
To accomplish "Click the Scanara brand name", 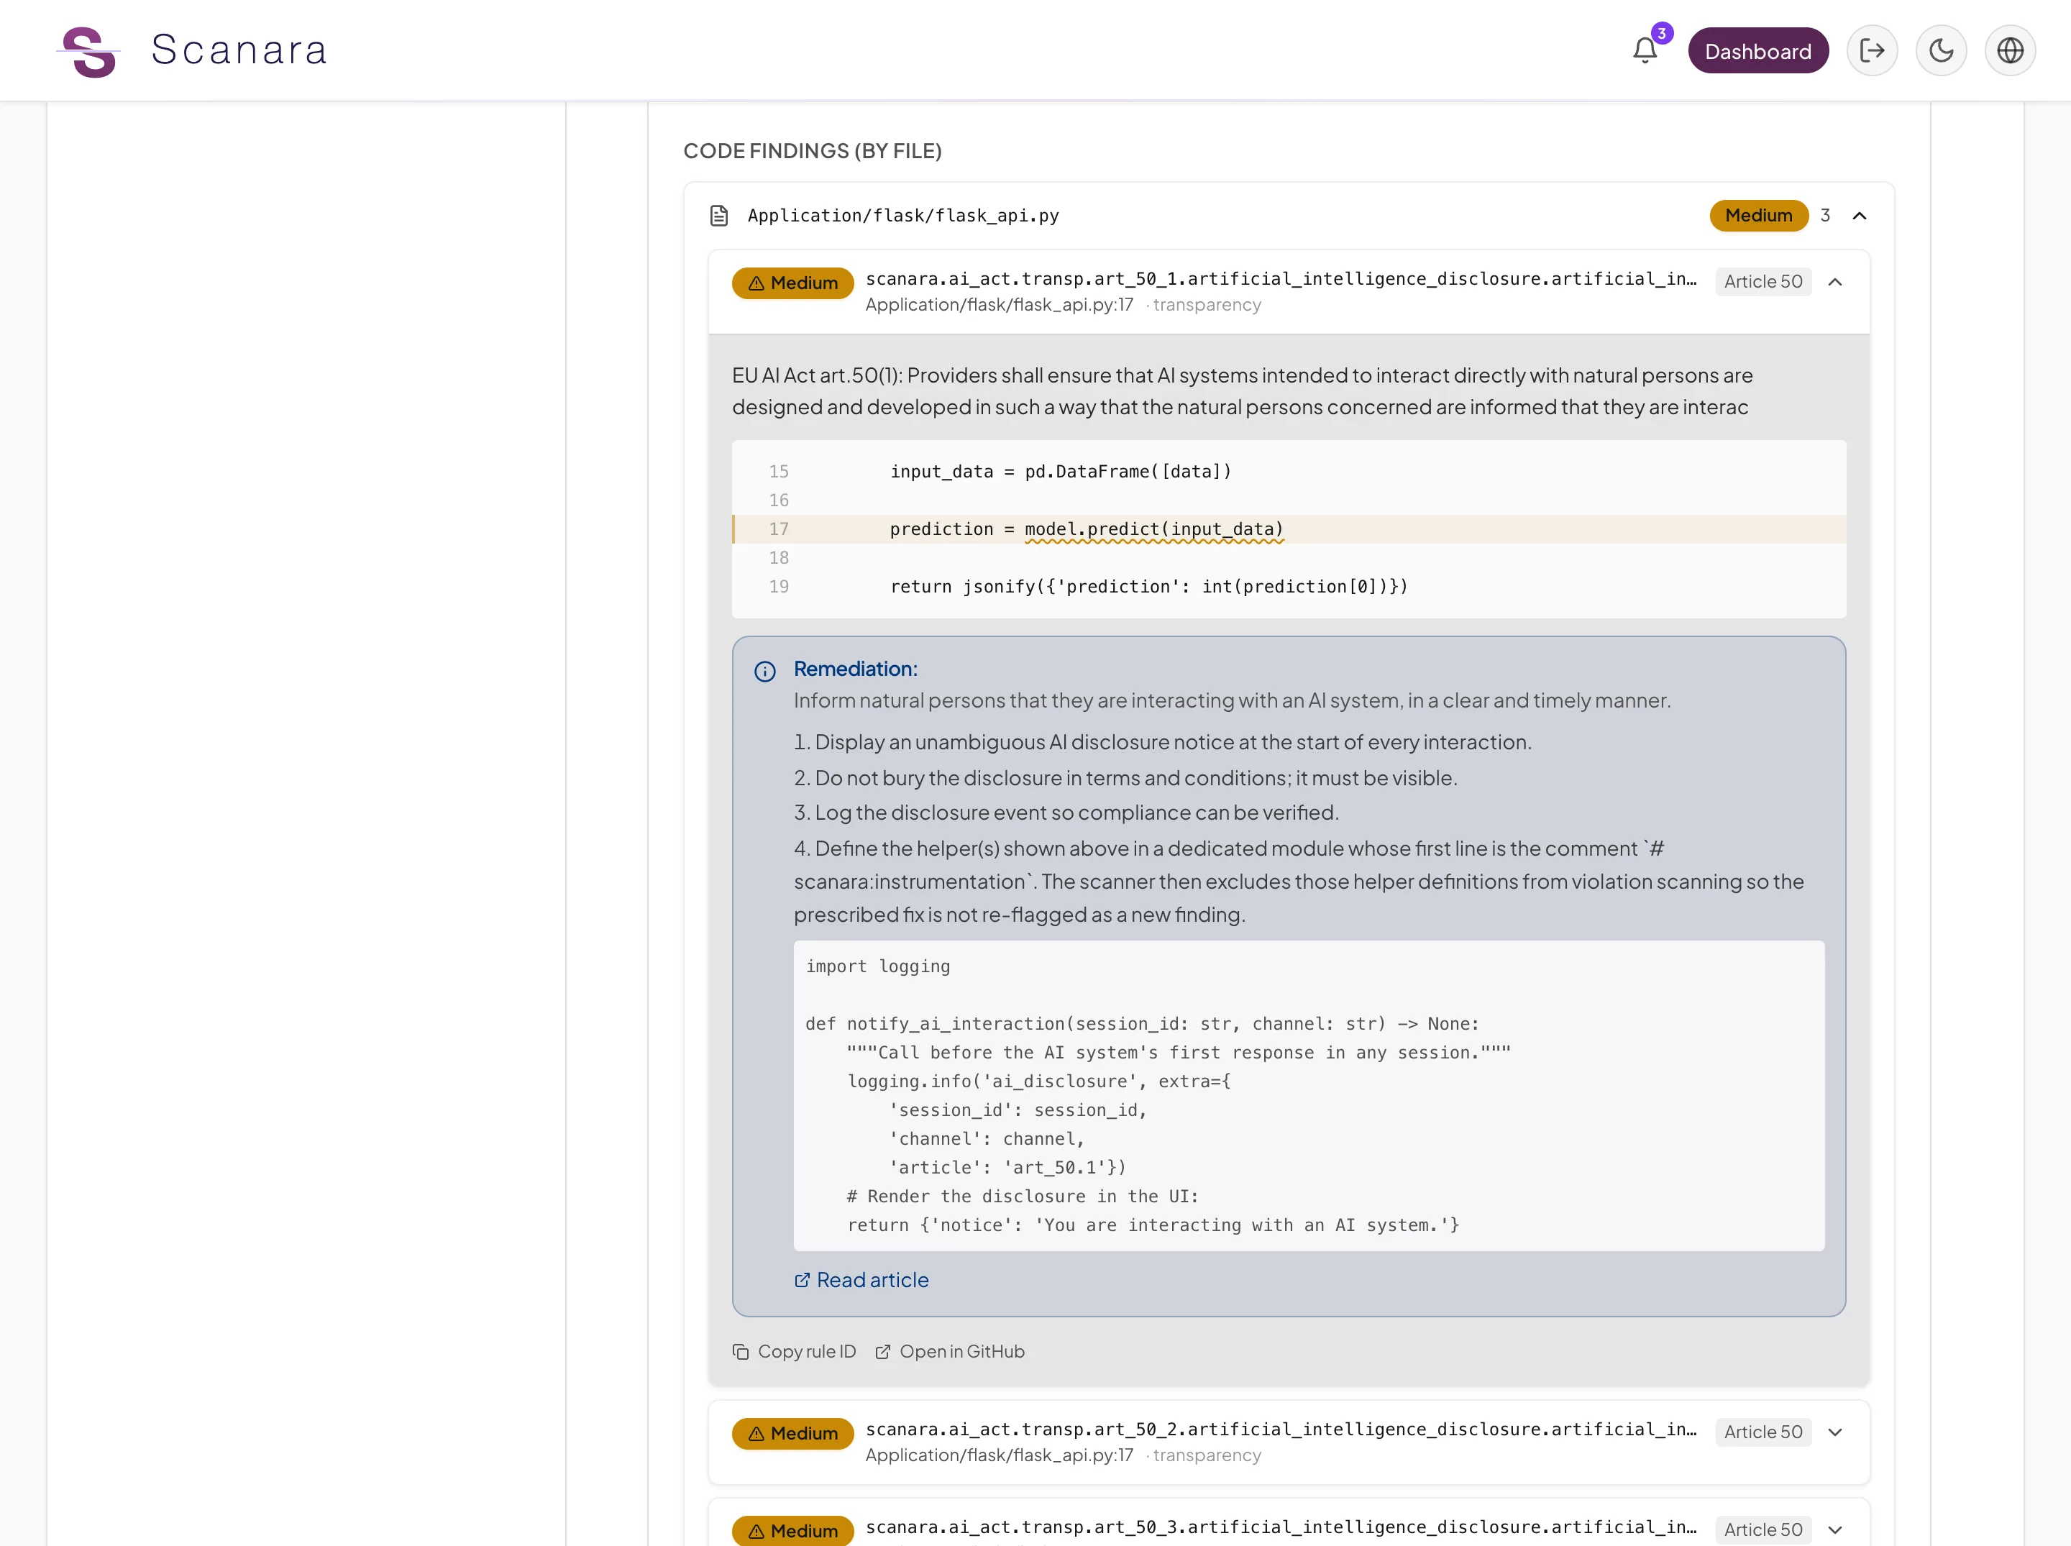I will coord(239,50).
